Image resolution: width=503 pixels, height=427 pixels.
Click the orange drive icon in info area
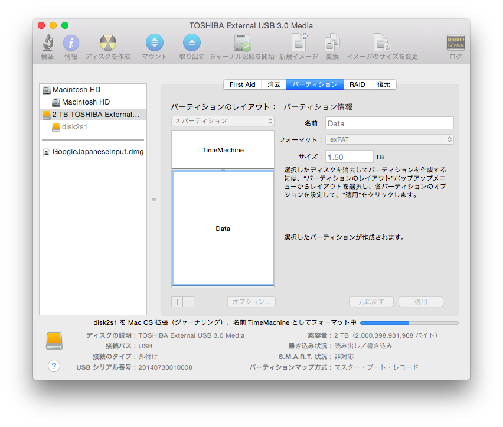[54, 341]
